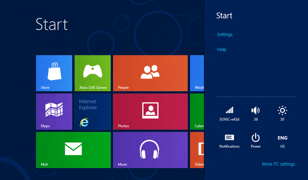Open the partially visible Video tile
The height and width of the screenshot is (180, 308).
tap(197, 150)
